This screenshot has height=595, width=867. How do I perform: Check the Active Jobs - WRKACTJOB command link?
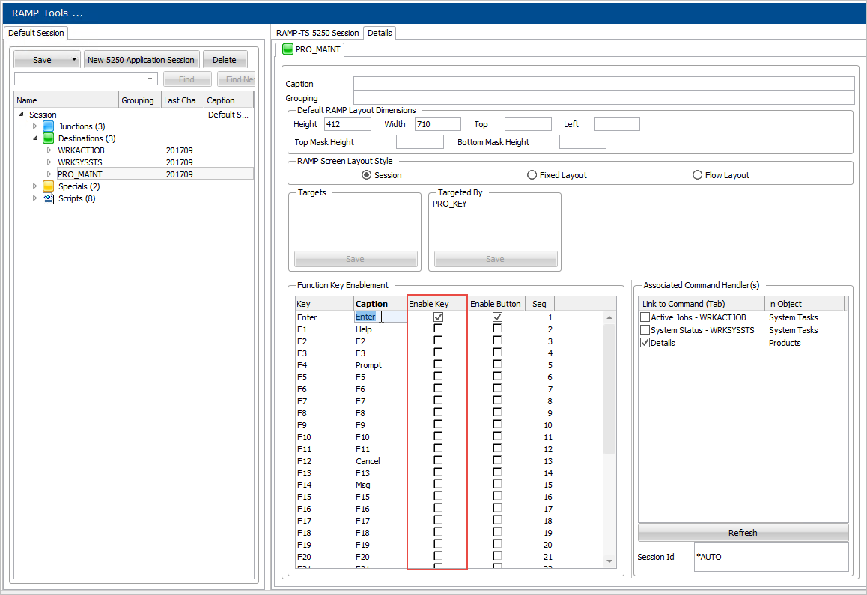645,317
